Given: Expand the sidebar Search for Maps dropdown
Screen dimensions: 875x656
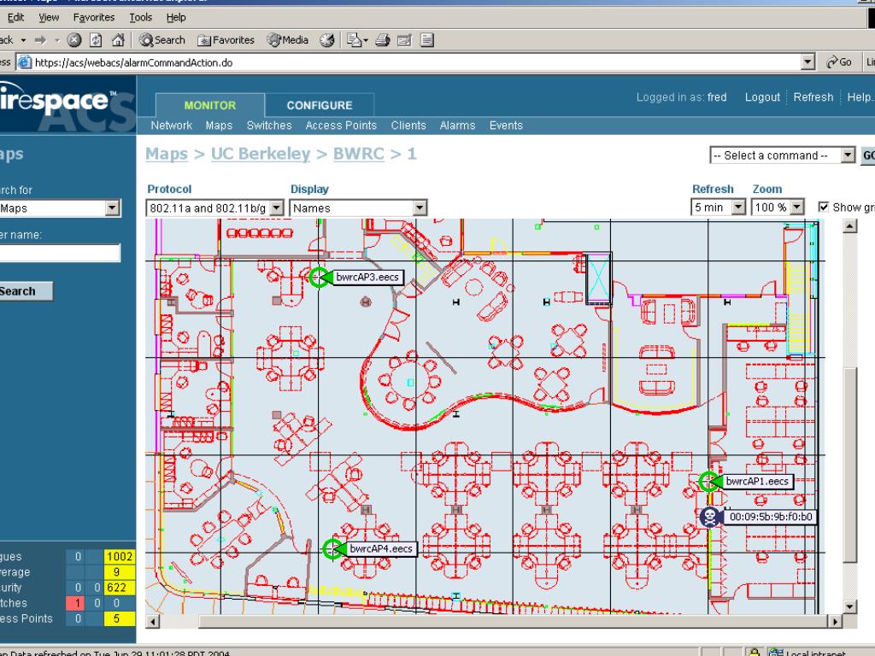Looking at the screenshot, I should (112, 208).
